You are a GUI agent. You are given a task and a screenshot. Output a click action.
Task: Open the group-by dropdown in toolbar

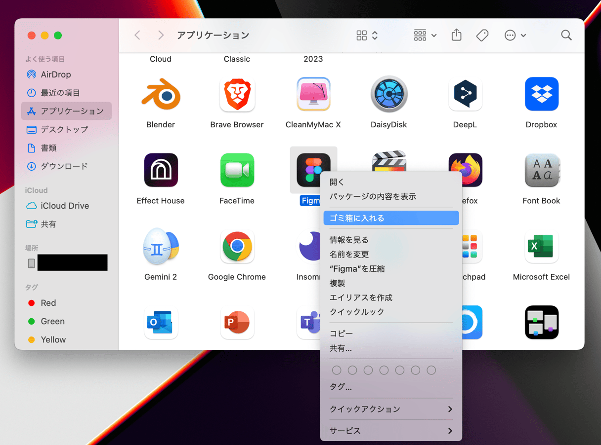(x=425, y=35)
